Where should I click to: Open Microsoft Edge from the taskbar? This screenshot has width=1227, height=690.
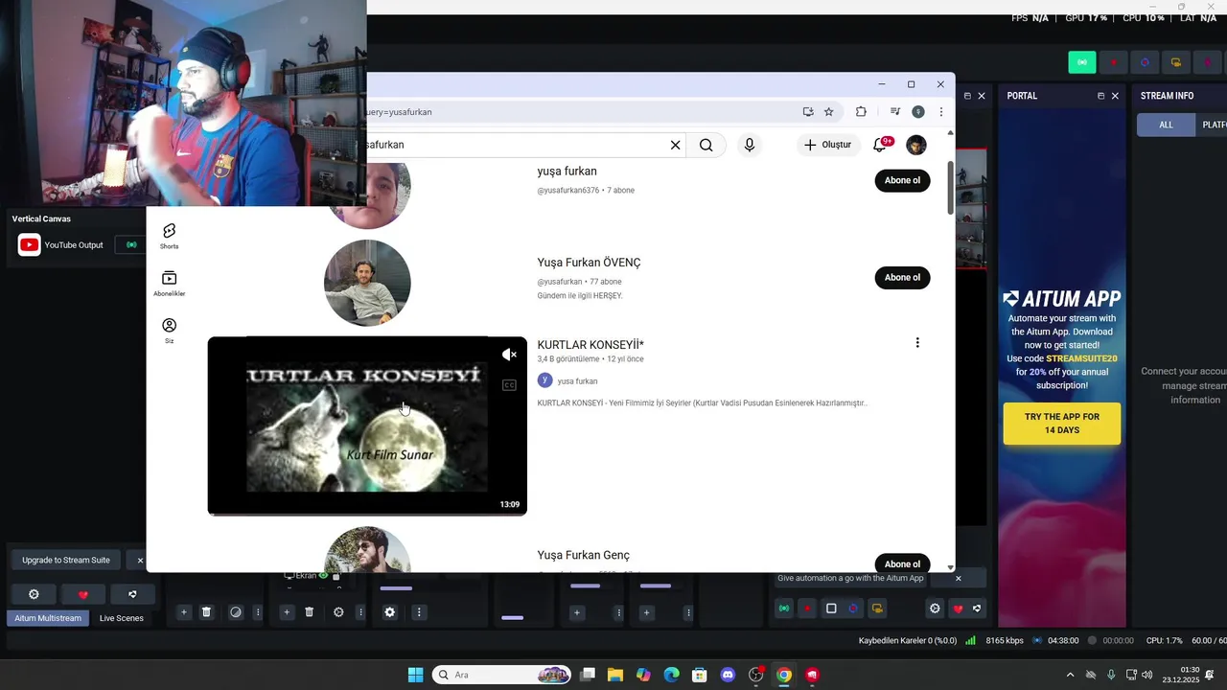pos(671,675)
